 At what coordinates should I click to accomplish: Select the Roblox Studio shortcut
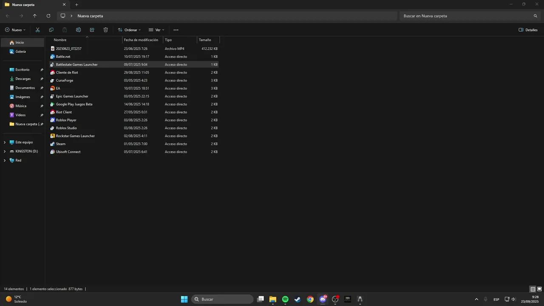click(x=134, y=128)
